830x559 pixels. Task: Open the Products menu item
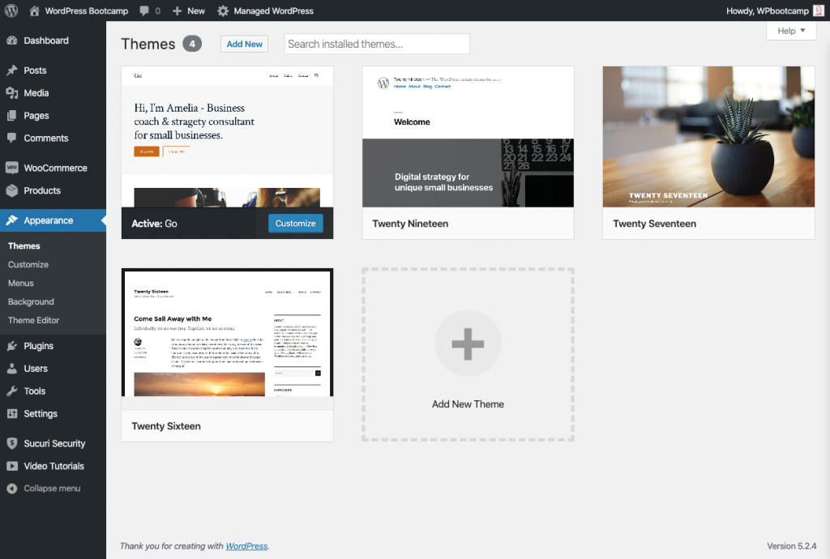click(53, 190)
